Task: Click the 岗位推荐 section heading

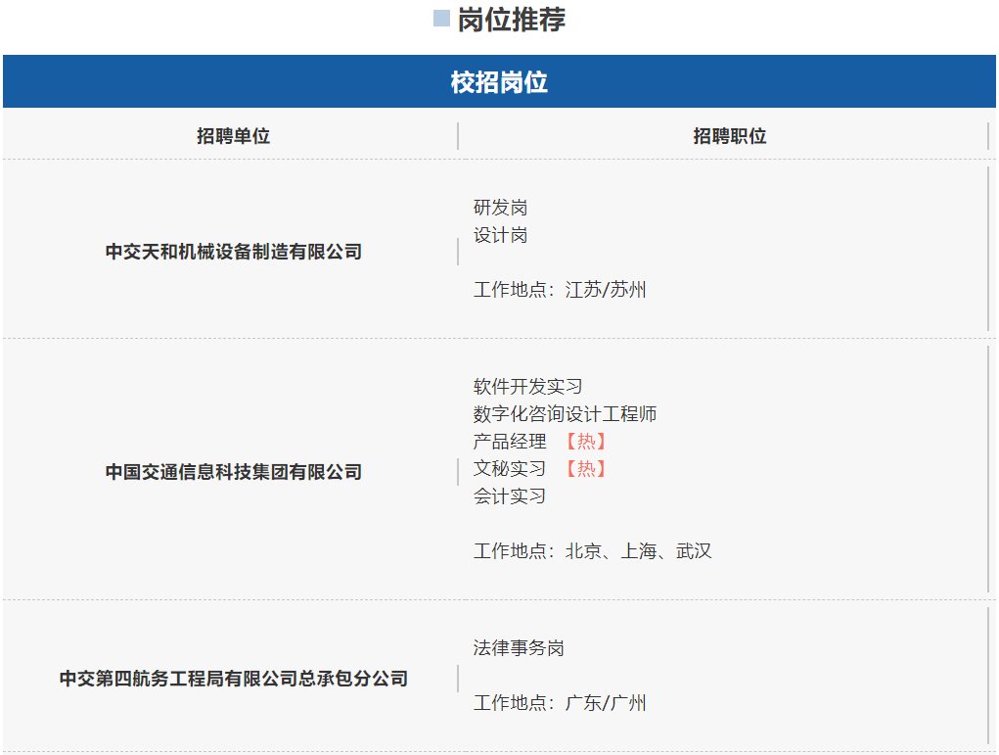Action: pyautogui.click(x=511, y=20)
